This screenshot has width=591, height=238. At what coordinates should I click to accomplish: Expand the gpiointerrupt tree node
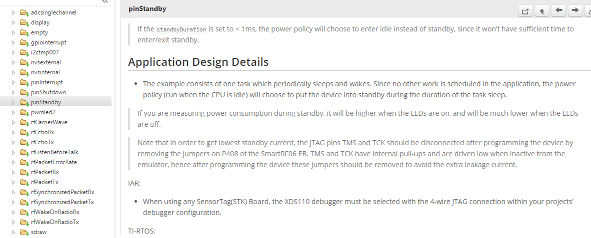click(x=14, y=42)
